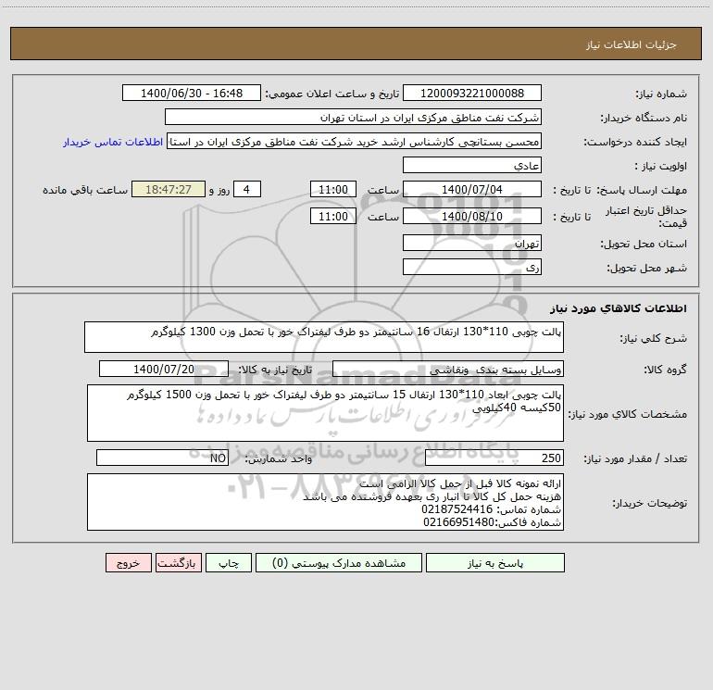Click the phone number line 02187524416
Viewport: 713px width, 690px height.
491,509
